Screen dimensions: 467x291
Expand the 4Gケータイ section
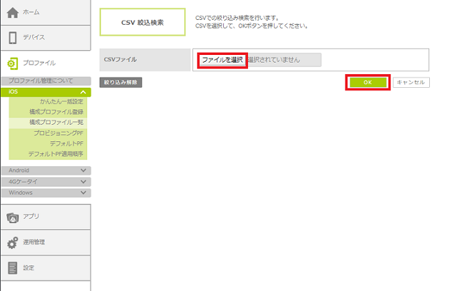pyautogui.click(x=83, y=181)
